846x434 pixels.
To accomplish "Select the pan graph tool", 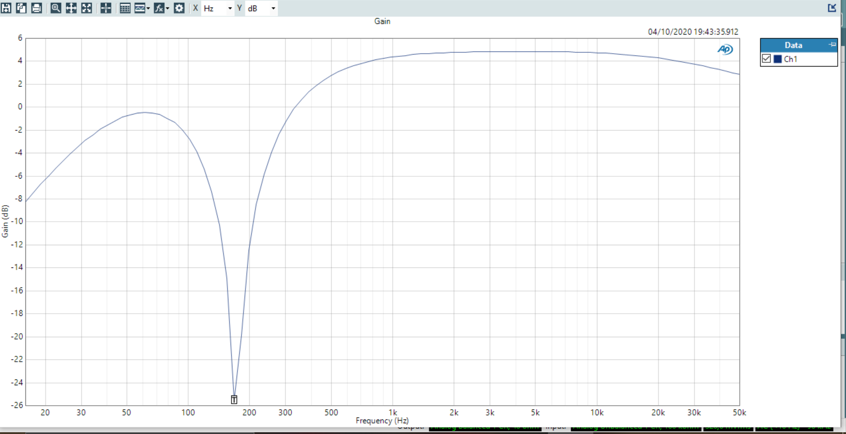I will (71, 8).
